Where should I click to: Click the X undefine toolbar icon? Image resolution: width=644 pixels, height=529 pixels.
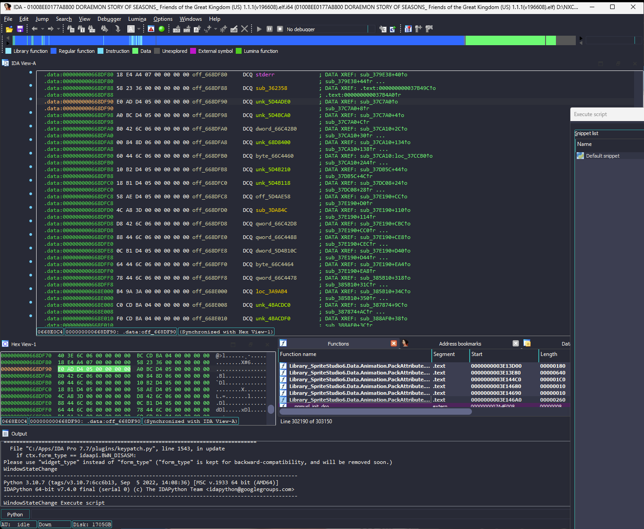tap(244, 29)
